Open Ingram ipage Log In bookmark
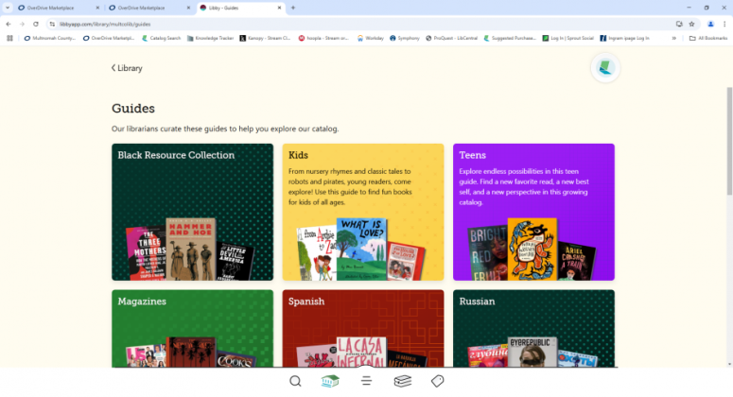733x397 pixels. (x=625, y=39)
